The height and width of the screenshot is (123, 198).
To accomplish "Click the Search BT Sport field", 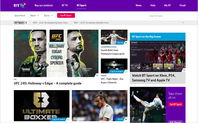I will point(167,16).
